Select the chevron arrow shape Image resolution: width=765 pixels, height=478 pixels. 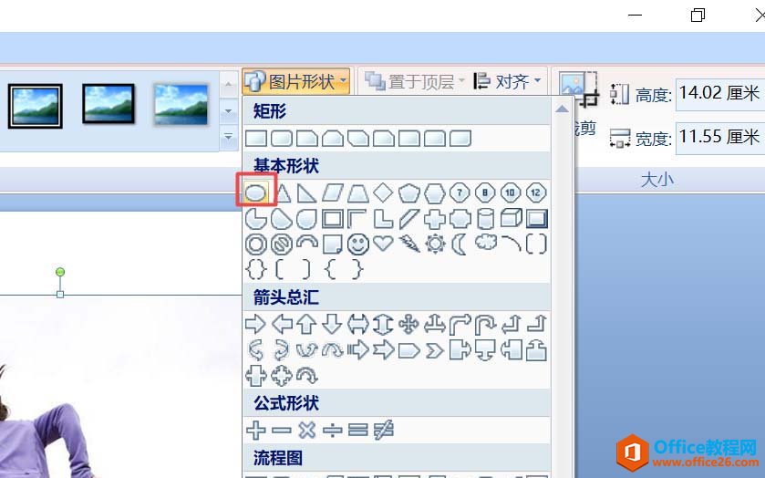434,350
